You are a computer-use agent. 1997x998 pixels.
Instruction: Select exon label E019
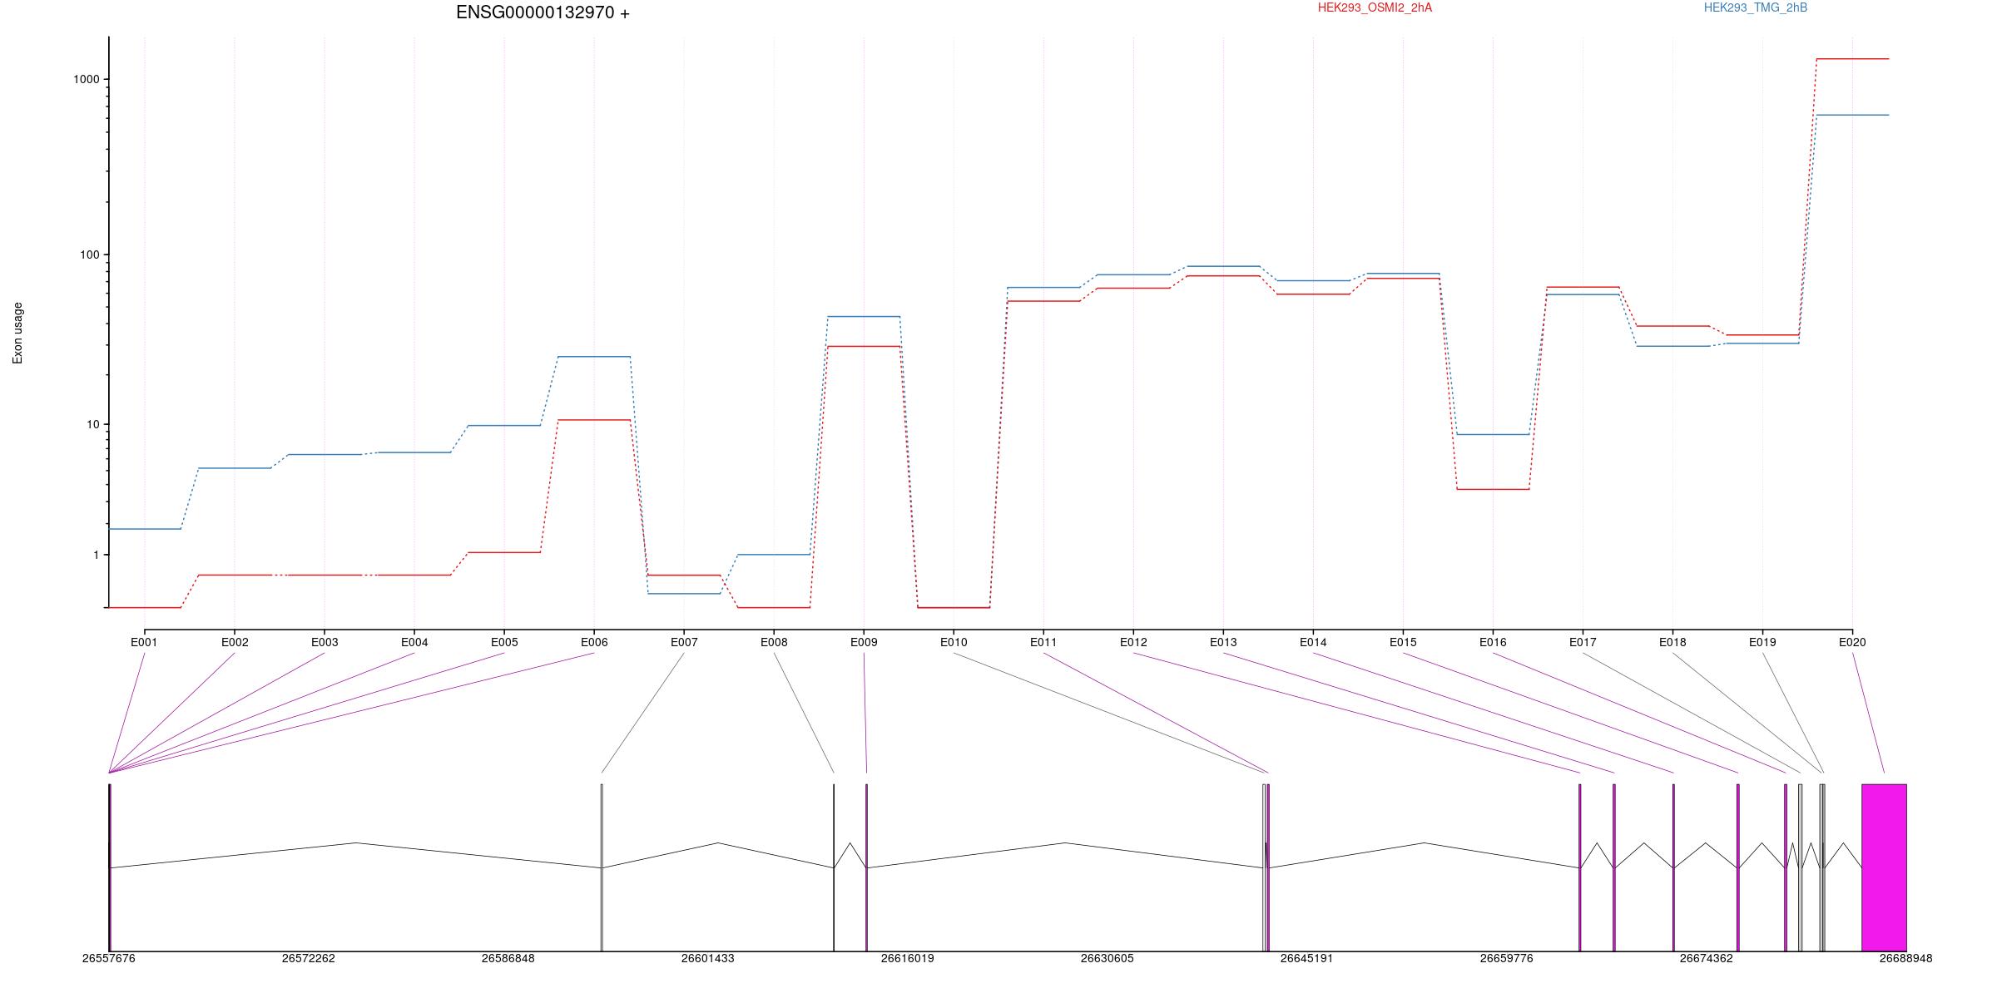tap(1762, 642)
